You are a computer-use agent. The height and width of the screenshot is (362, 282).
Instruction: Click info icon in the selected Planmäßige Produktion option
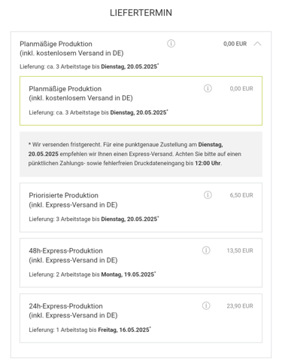pyautogui.click(x=208, y=88)
